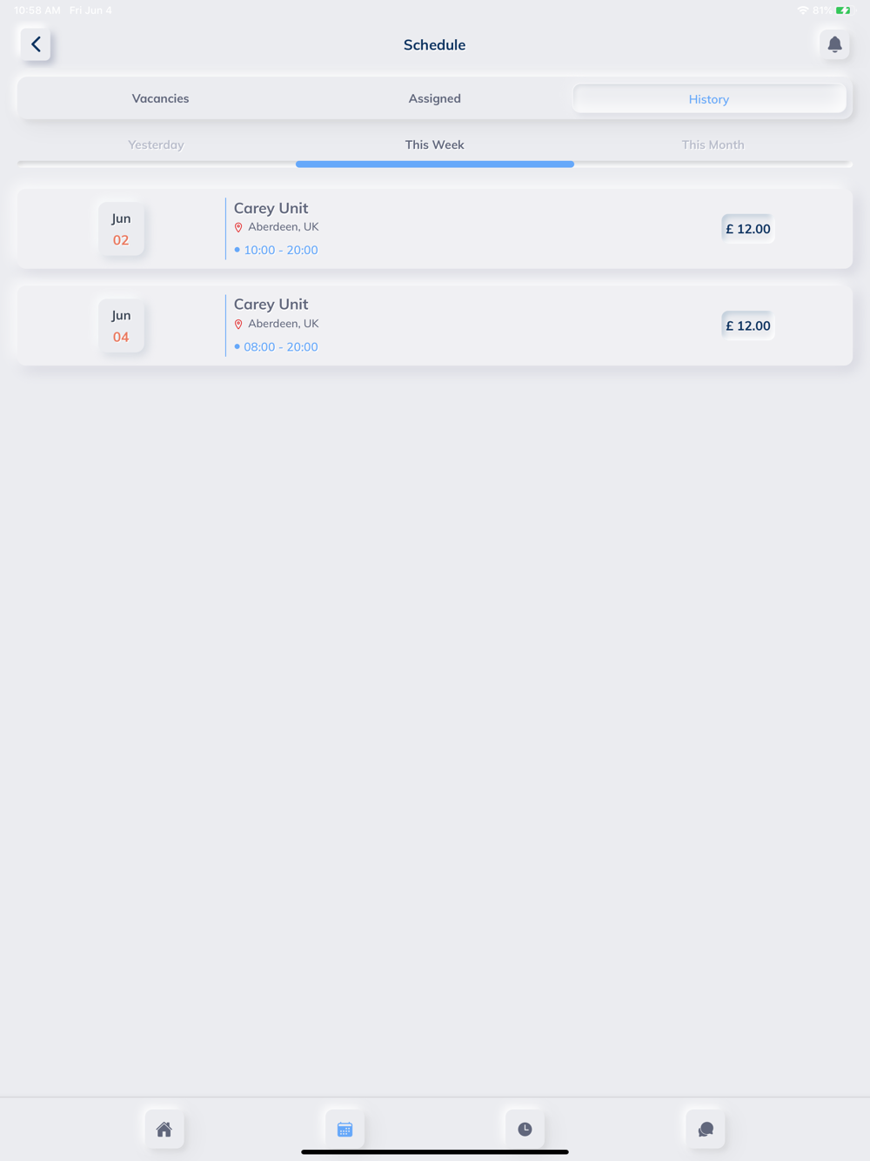This screenshot has height=1161, width=870.
Task: Filter history by This Week
Action: tap(435, 144)
